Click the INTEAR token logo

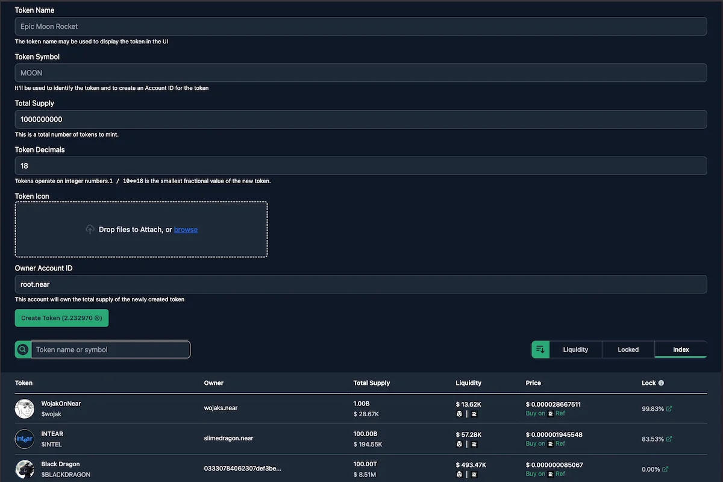25,439
